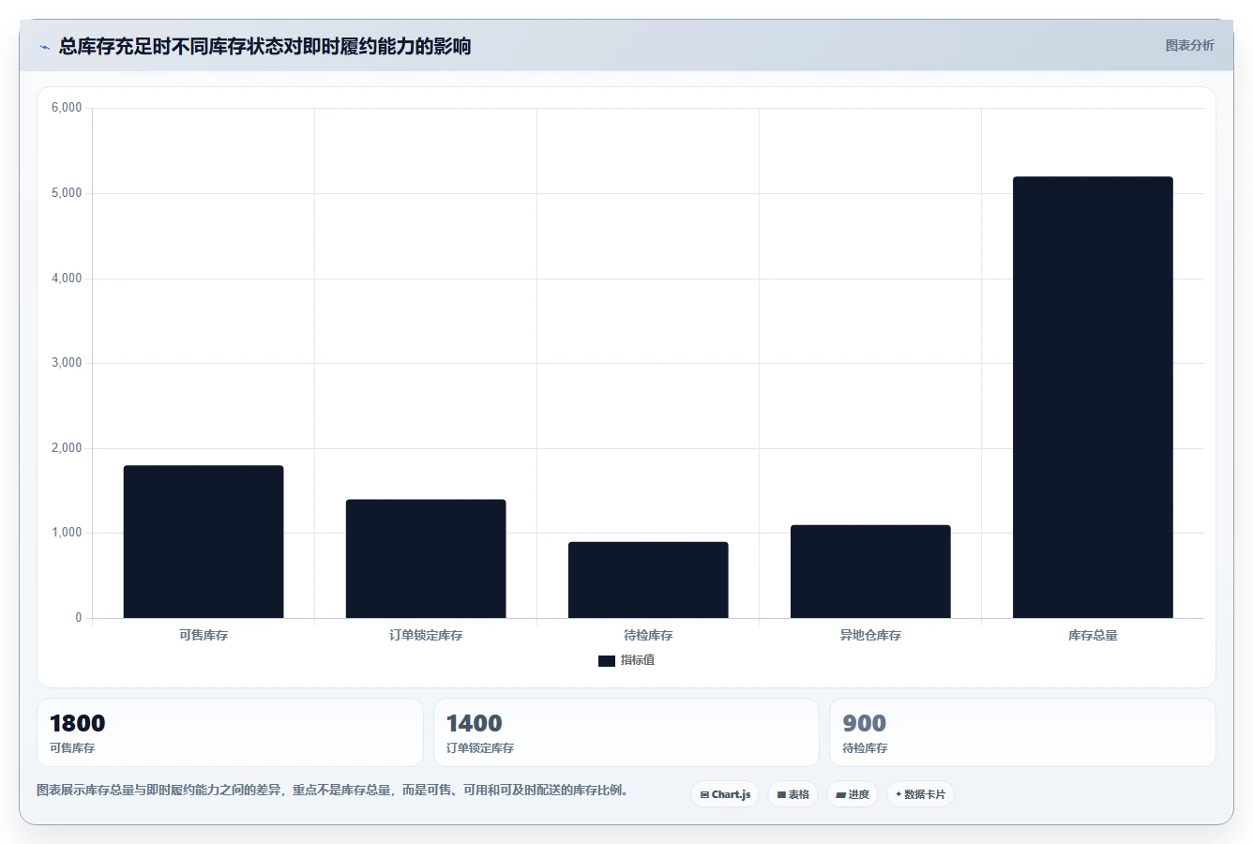This screenshot has height=844, width=1253.
Task: Click the 订单锁定库存 bar in the chart
Action: click(426, 559)
